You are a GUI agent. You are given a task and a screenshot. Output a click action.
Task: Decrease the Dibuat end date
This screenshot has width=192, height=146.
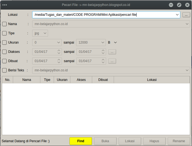point(103,62)
